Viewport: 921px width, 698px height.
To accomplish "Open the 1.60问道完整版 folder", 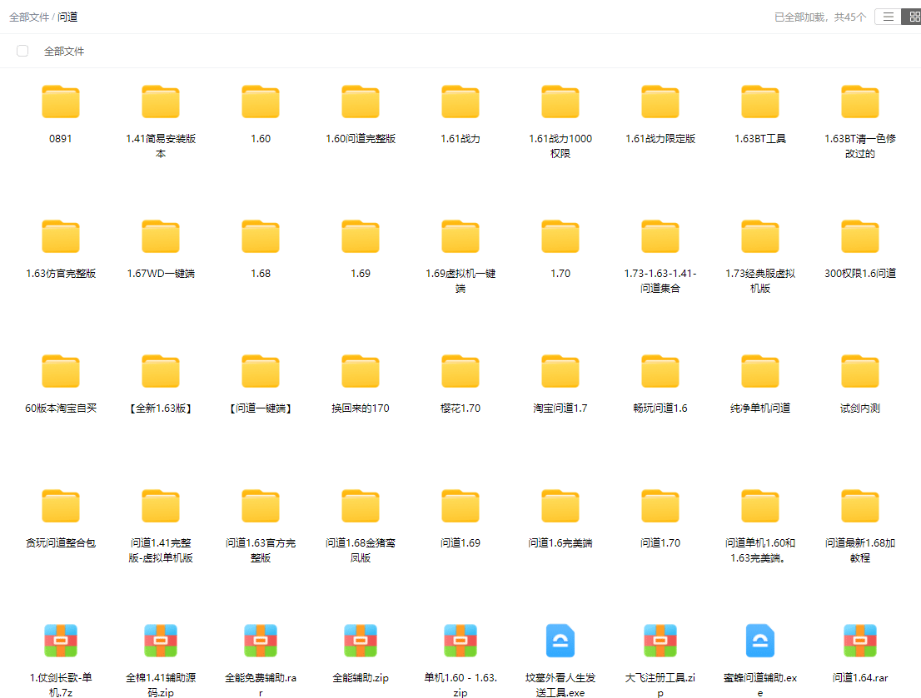I will [x=361, y=102].
